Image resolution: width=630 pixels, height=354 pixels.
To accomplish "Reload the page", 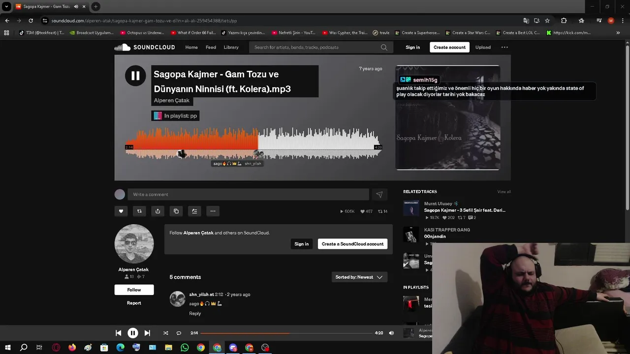I will point(31,21).
